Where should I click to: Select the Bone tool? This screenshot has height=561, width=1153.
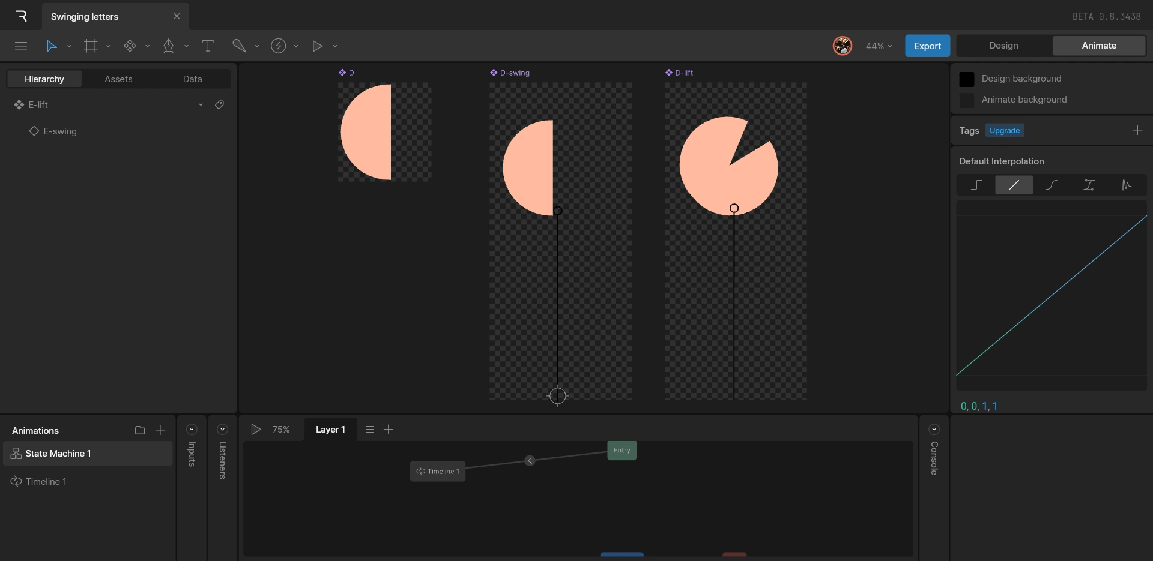[x=239, y=46]
